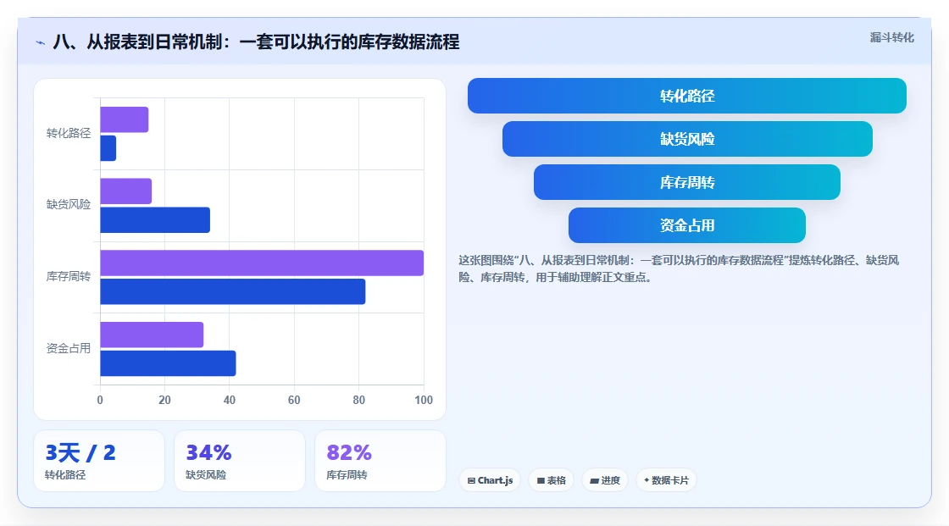Select the 缺货风险 funnel stage
Screen dimensions: 949x526
point(687,139)
